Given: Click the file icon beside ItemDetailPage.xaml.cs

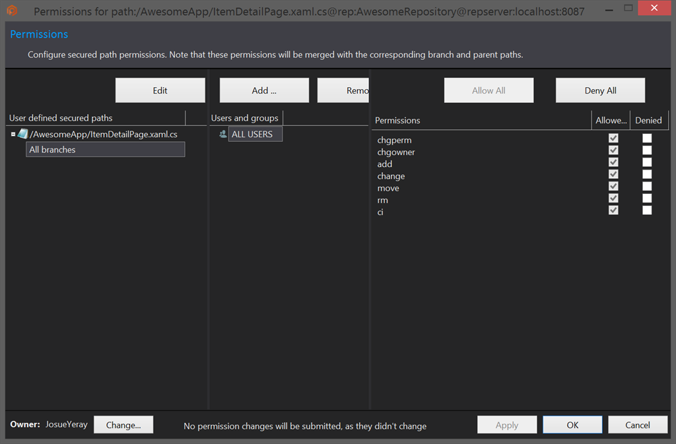Looking at the screenshot, I should click(x=23, y=134).
